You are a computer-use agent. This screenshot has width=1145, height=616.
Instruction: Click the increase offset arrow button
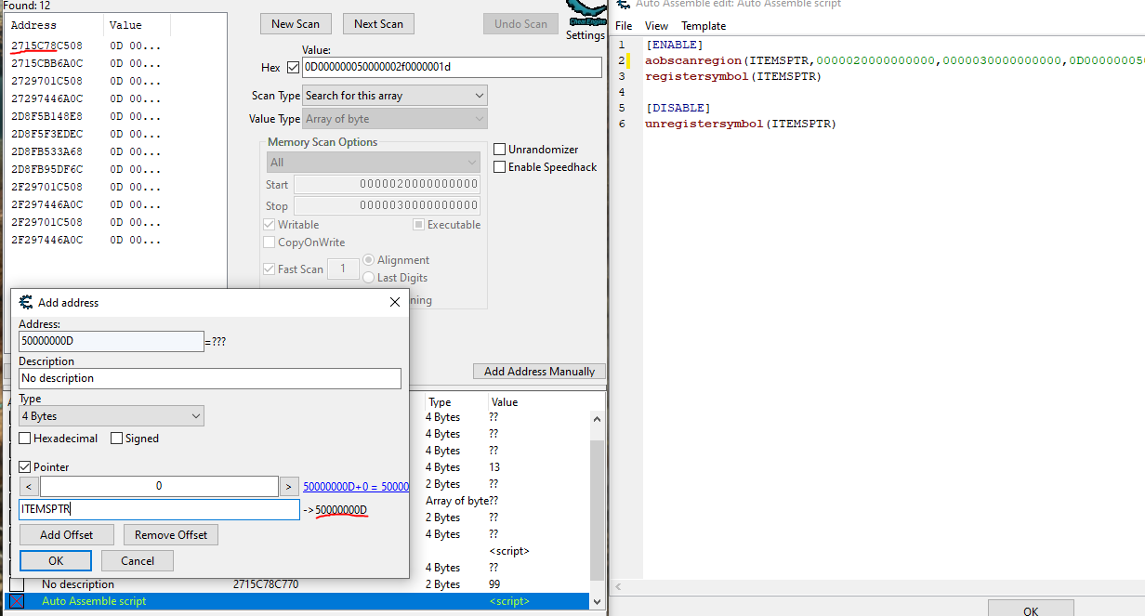[289, 486]
